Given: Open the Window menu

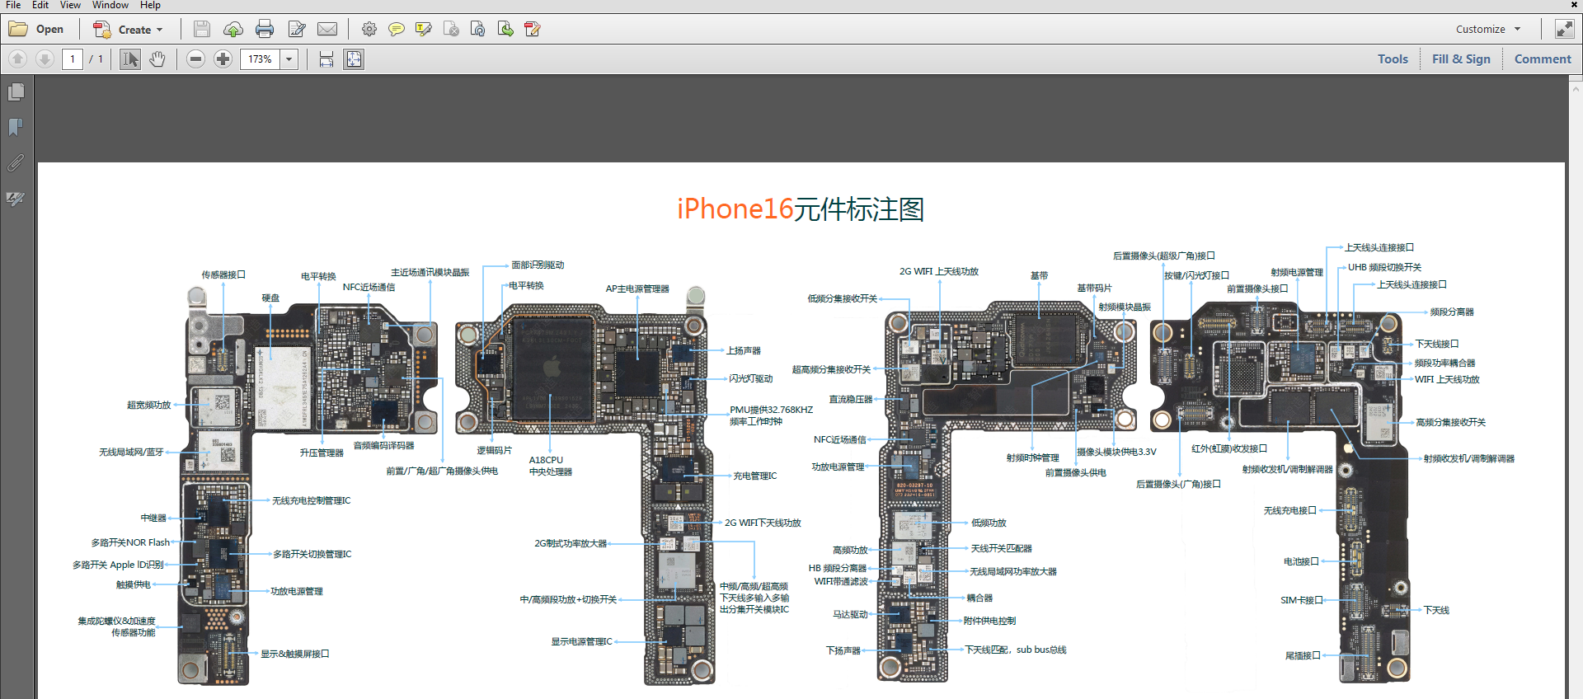Looking at the screenshot, I should pos(110,5).
